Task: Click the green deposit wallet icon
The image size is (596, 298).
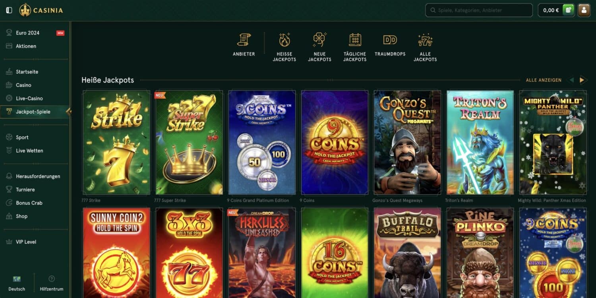Action: pos(568,10)
